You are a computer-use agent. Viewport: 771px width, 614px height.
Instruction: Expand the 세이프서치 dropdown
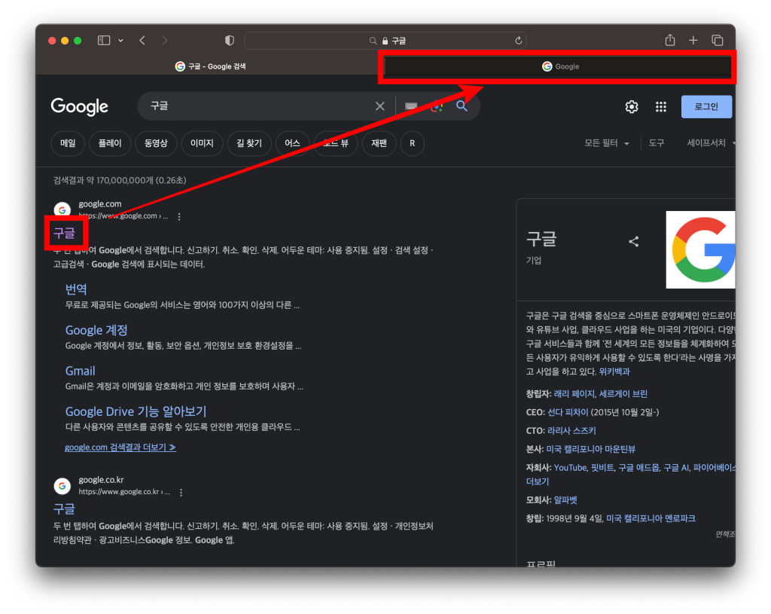[x=711, y=143]
